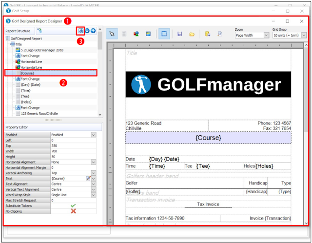The image size is (312, 243).
Task: Click the Left property value field
Action: coord(73,140)
